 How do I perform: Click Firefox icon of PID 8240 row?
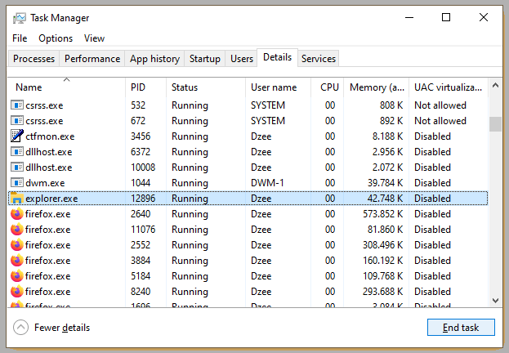coord(17,292)
